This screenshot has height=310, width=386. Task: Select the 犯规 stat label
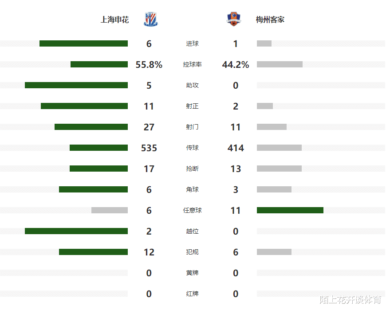coord(192,252)
